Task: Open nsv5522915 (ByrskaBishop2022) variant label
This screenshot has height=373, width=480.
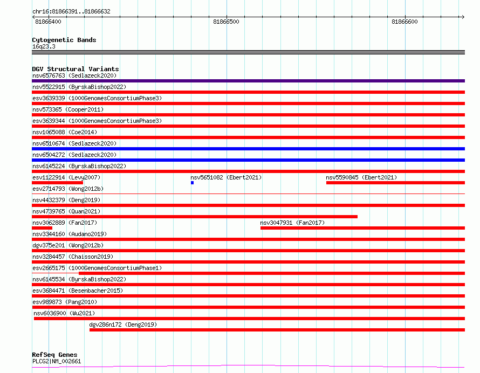Action: click(79, 87)
